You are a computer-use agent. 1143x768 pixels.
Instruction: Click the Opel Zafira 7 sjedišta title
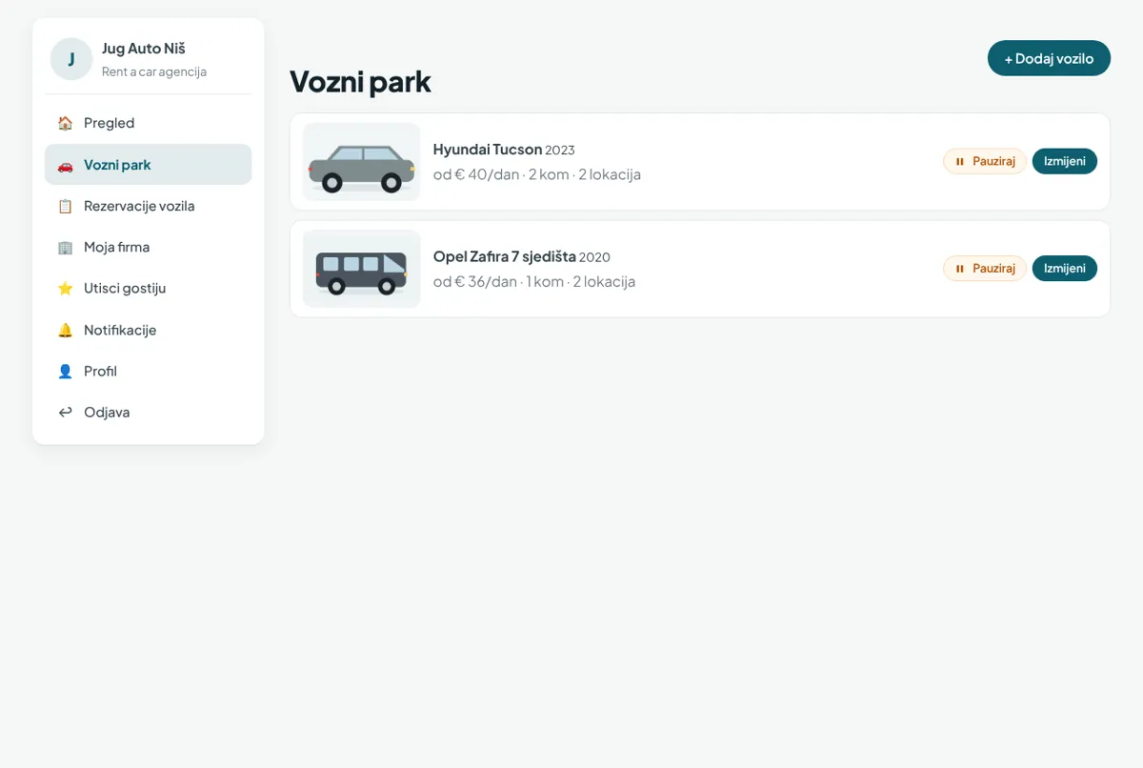pyautogui.click(x=505, y=256)
